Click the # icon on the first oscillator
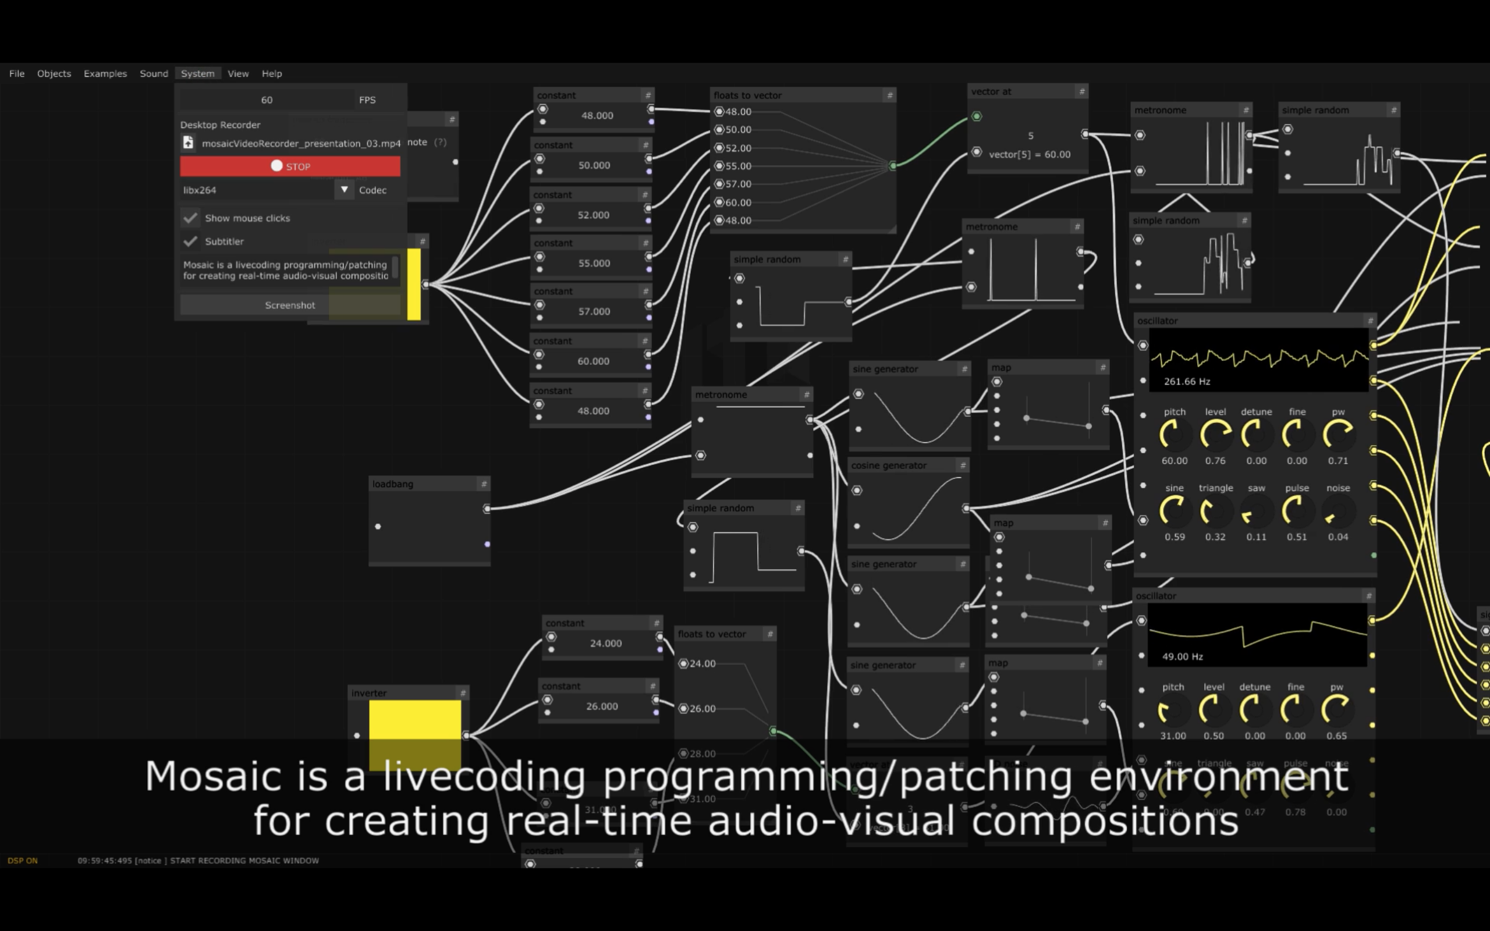 1370,321
